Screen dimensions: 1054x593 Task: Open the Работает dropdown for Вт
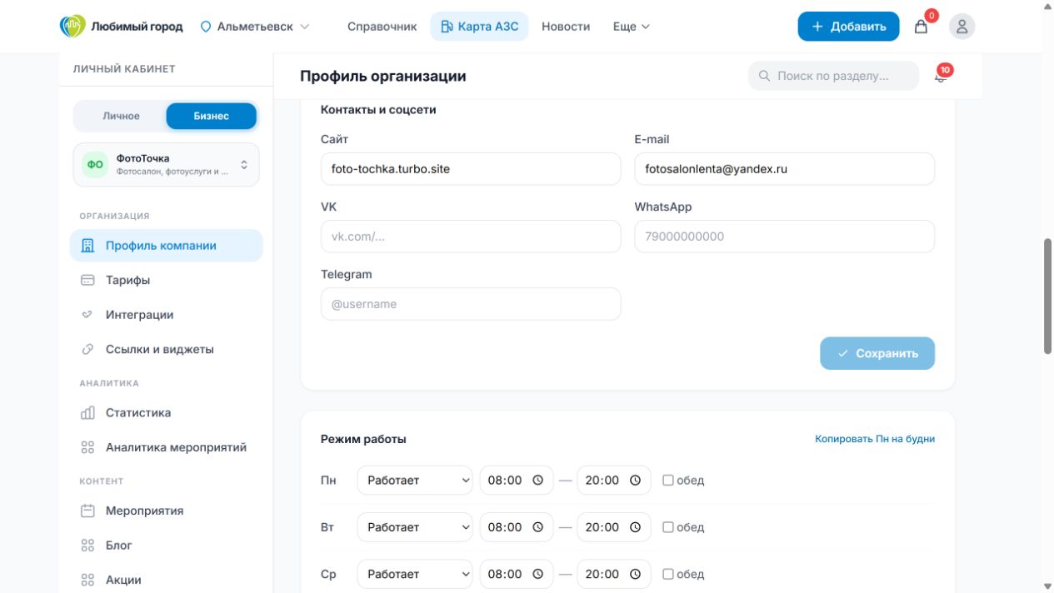pos(414,527)
